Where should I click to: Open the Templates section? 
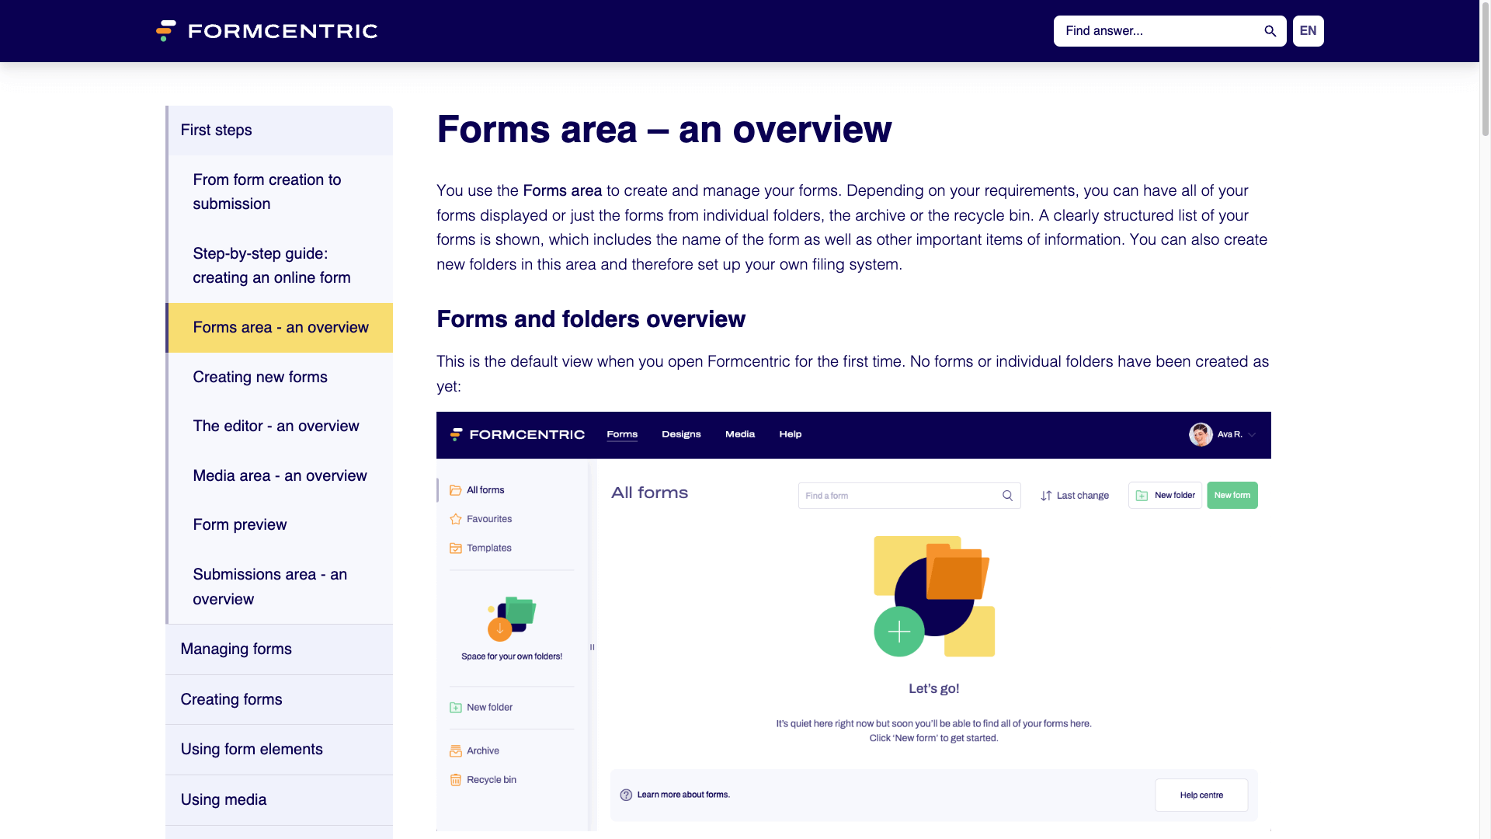click(x=488, y=548)
